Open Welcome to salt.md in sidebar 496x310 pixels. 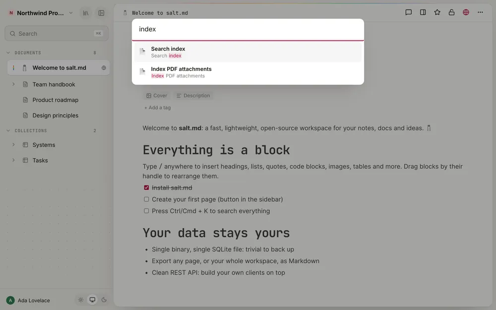tap(59, 67)
